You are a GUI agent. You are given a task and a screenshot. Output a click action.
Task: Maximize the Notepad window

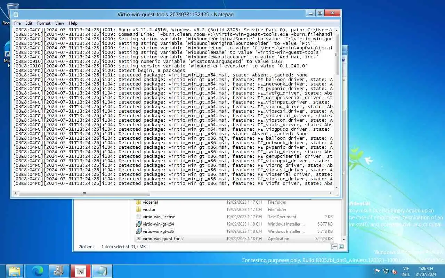[320, 13]
